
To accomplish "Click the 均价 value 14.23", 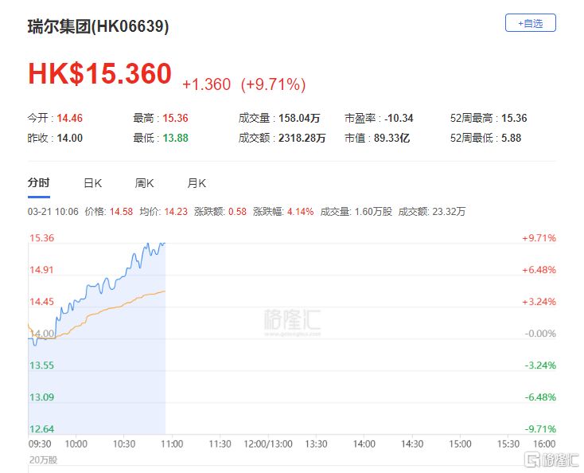I will [x=176, y=212].
